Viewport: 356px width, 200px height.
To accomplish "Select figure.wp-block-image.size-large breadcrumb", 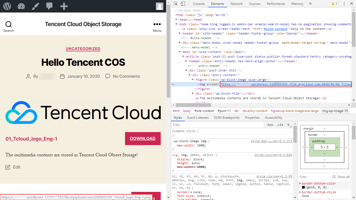I will tap(295, 111).
